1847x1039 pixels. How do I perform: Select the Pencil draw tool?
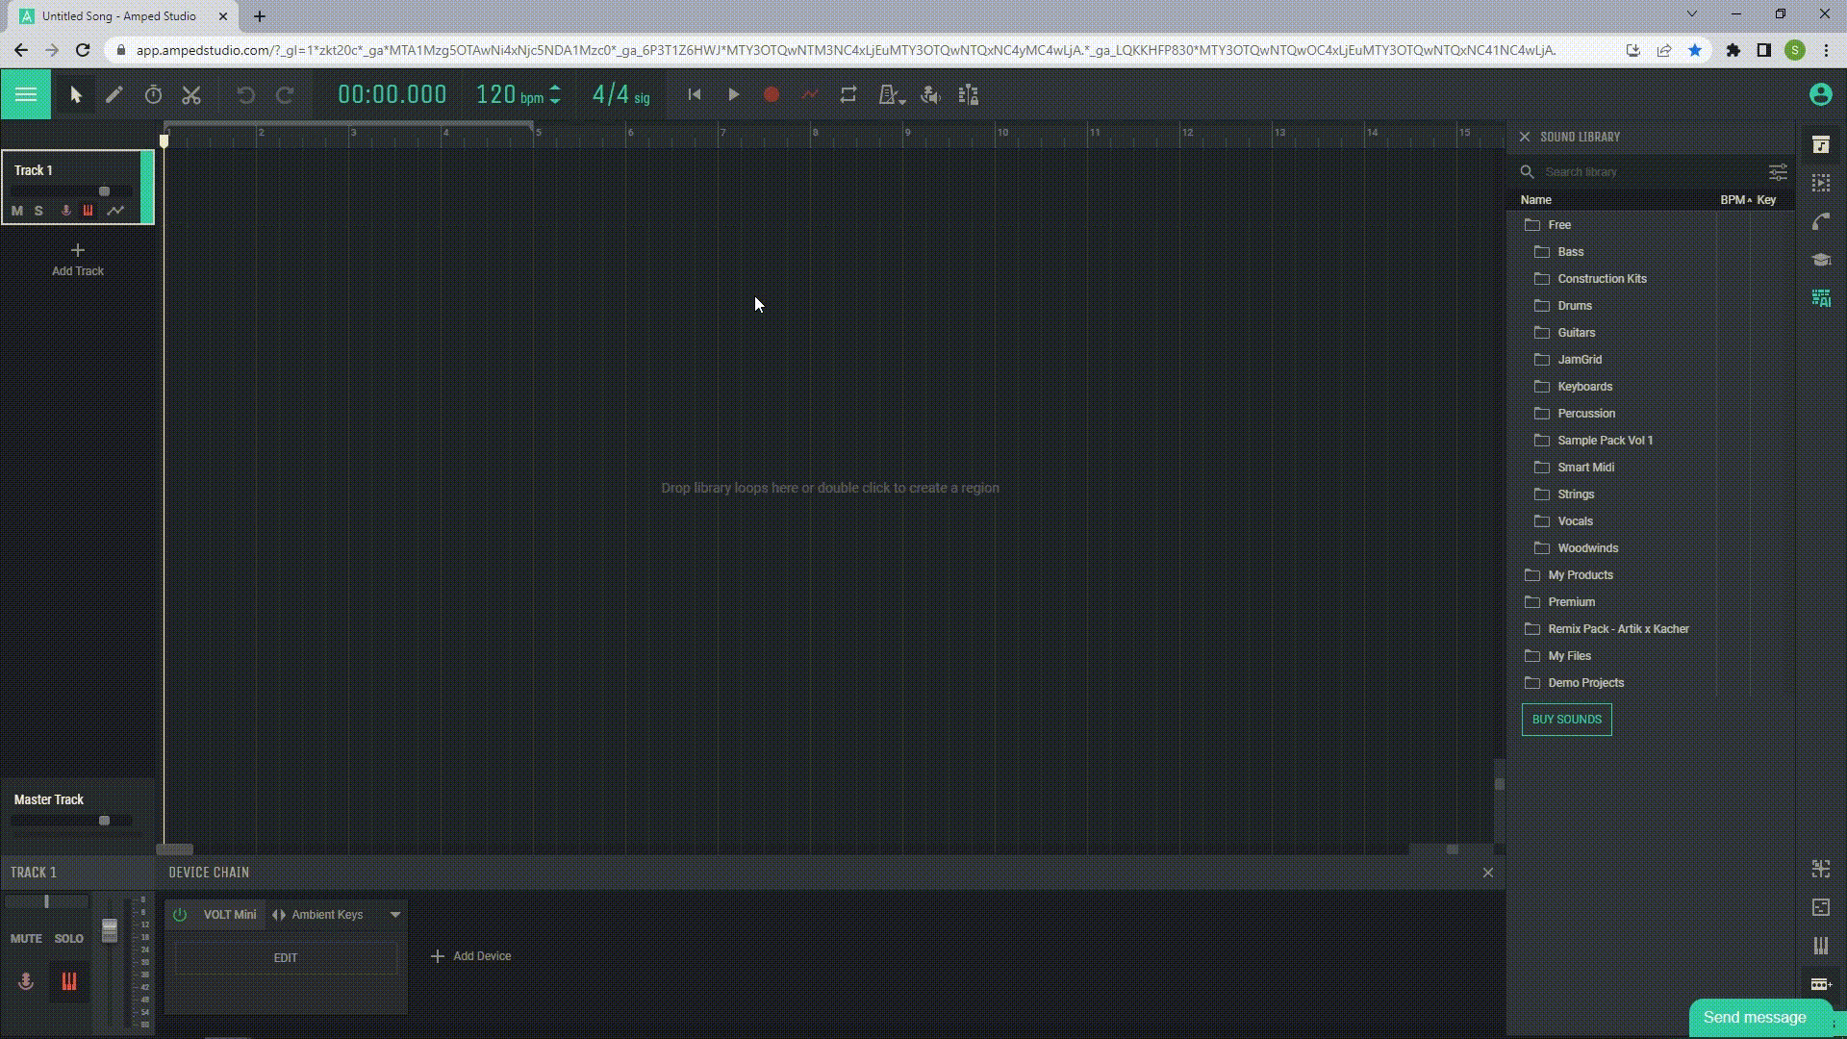click(x=114, y=94)
